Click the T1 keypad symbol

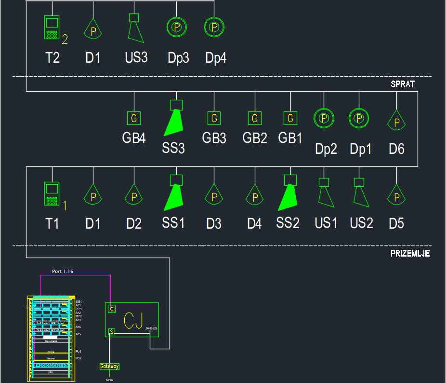point(52,194)
